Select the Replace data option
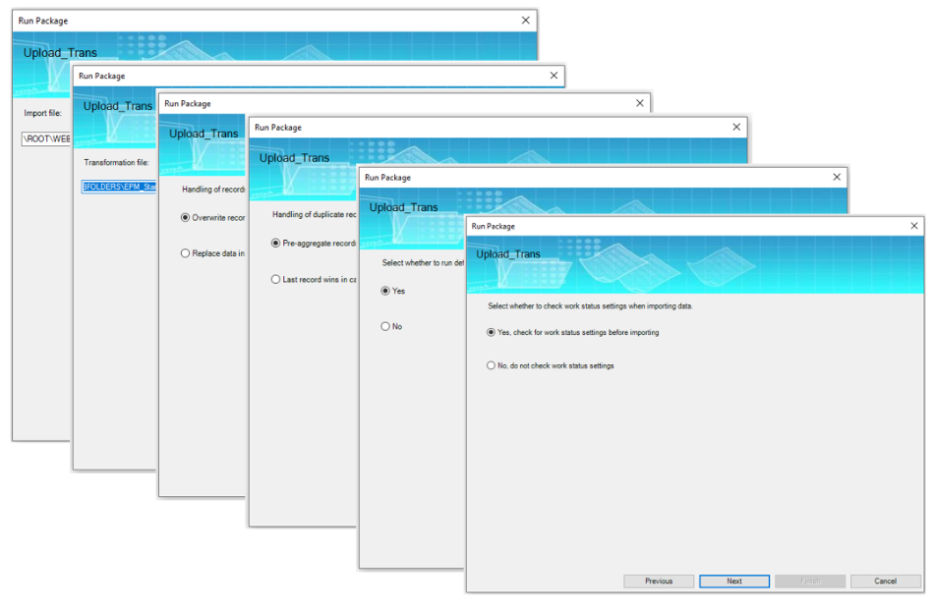 [x=185, y=252]
